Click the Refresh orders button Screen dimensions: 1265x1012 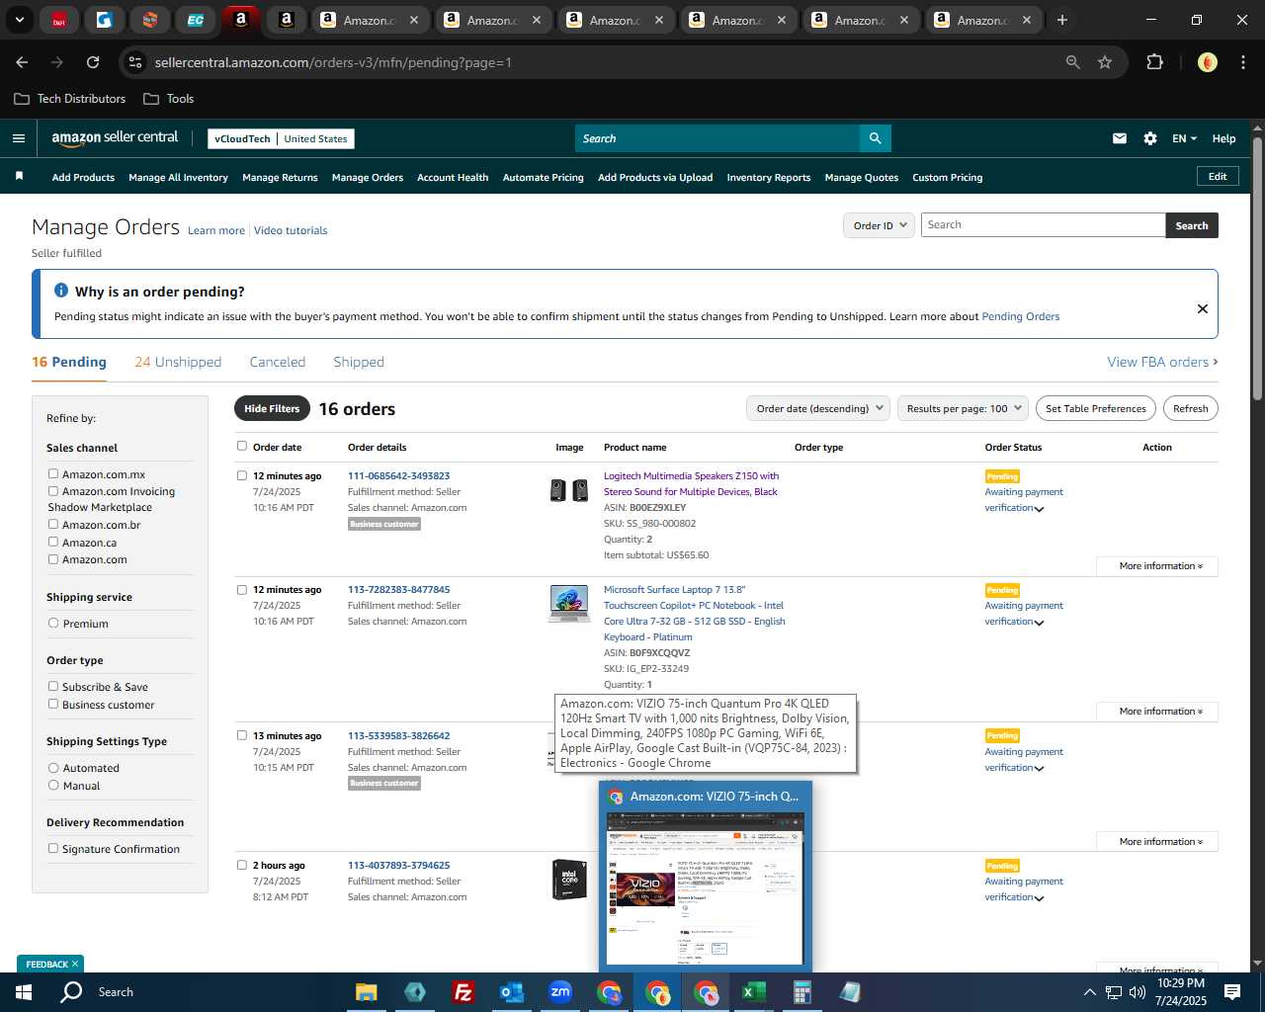click(1190, 408)
